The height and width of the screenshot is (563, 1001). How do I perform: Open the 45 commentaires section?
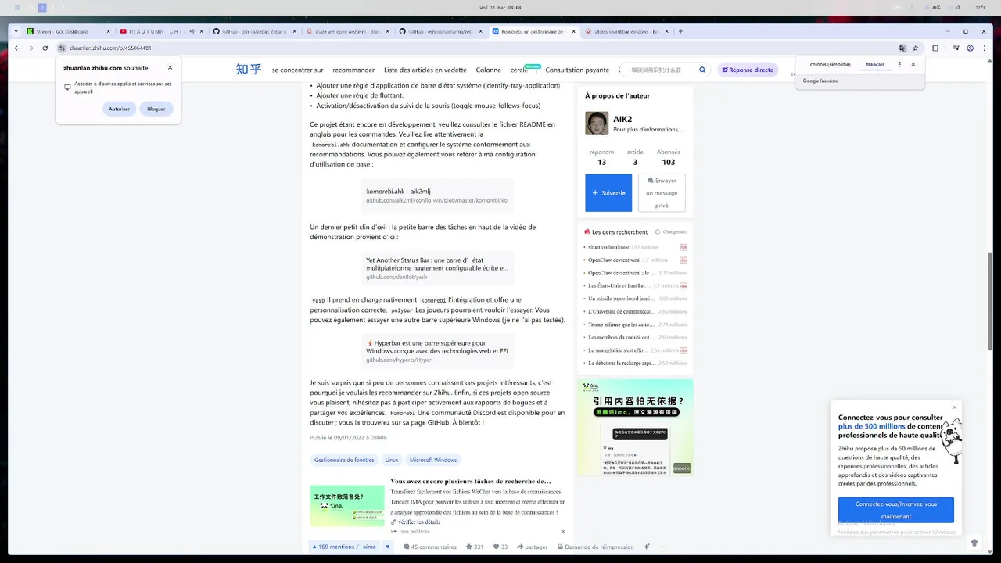pyautogui.click(x=430, y=547)
